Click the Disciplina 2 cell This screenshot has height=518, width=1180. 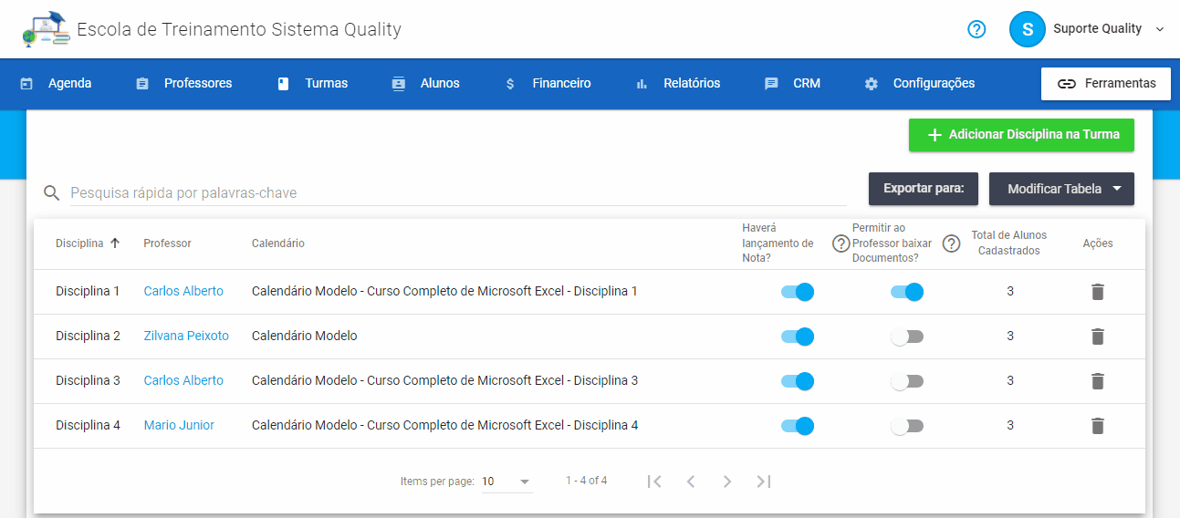(88, 336)
